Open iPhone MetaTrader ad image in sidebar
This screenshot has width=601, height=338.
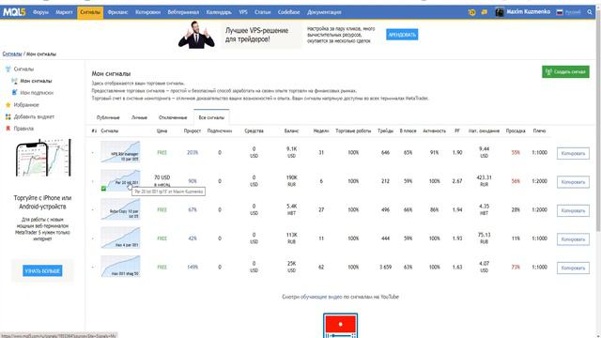[x=42, y=159]
